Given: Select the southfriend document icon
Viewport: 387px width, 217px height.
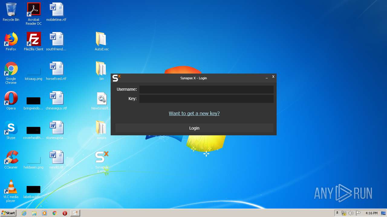Looking at the screenshot, I should (56, 42).
